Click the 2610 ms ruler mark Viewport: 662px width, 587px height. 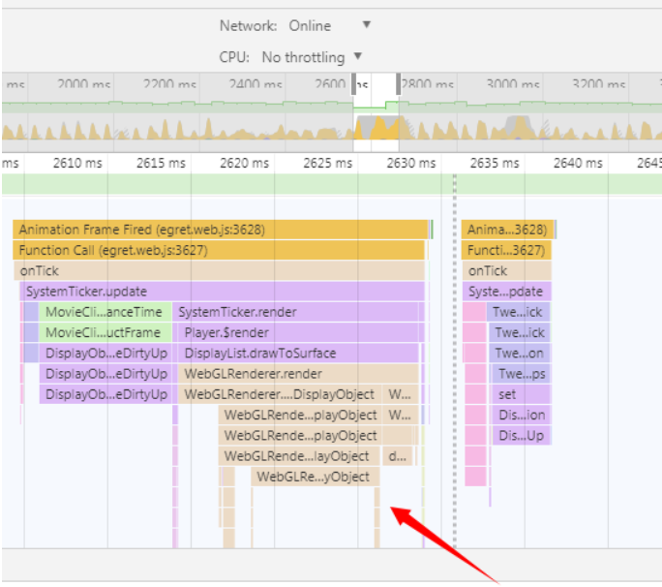[x=77, y=163]
